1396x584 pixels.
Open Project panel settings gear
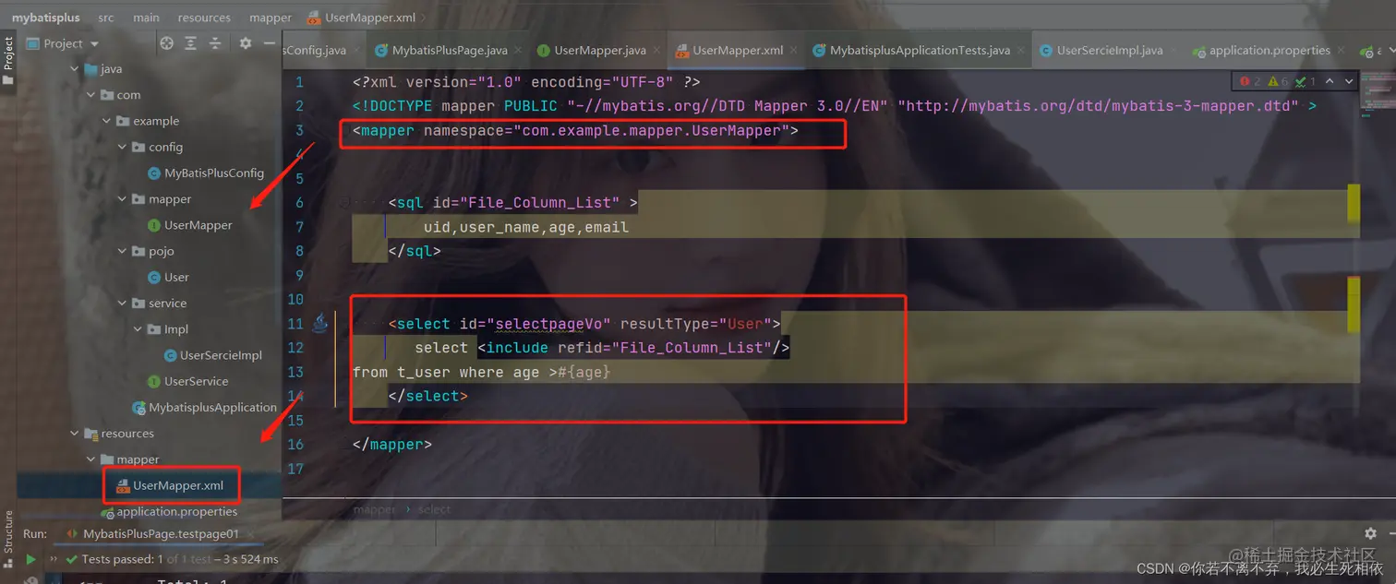pyautogui.click(x=246, y=43)
